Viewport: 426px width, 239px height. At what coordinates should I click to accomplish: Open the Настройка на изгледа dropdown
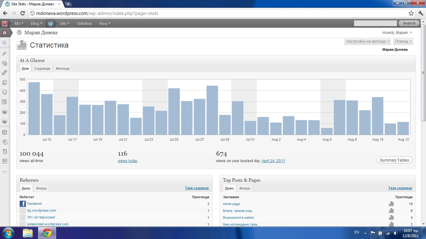click(x=368, y=41)
